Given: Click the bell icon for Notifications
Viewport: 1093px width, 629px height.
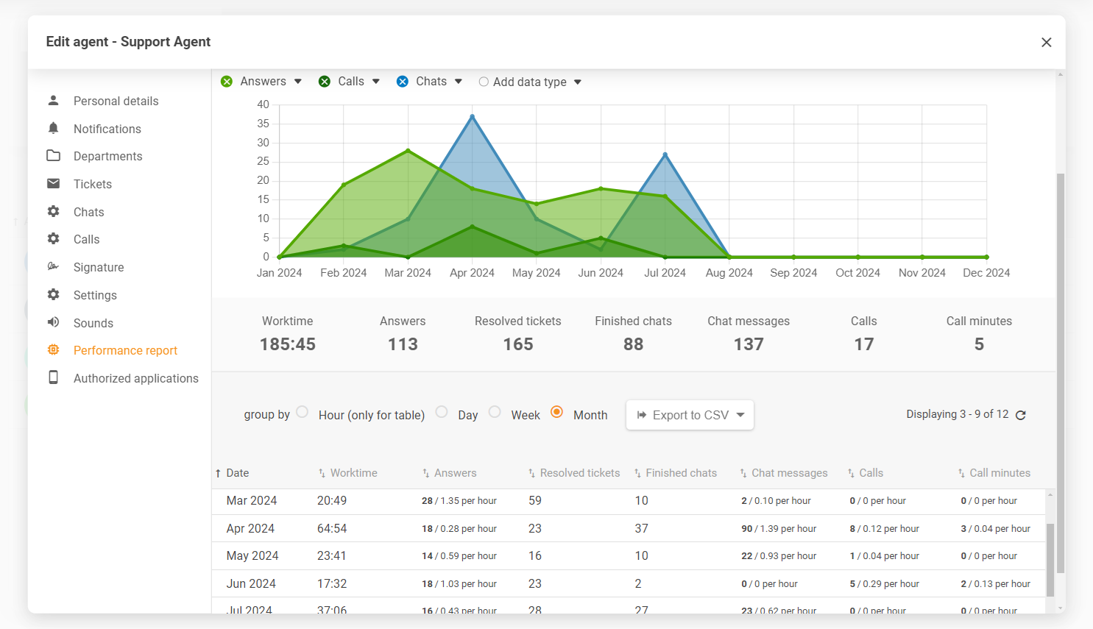Looking at the screenshot, I should [53, 129].
